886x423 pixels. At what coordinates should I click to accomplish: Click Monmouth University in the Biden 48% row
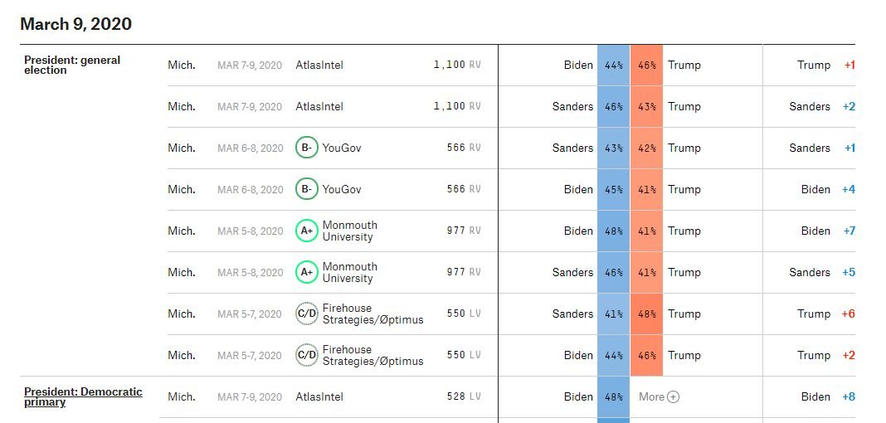pos(349,231)
